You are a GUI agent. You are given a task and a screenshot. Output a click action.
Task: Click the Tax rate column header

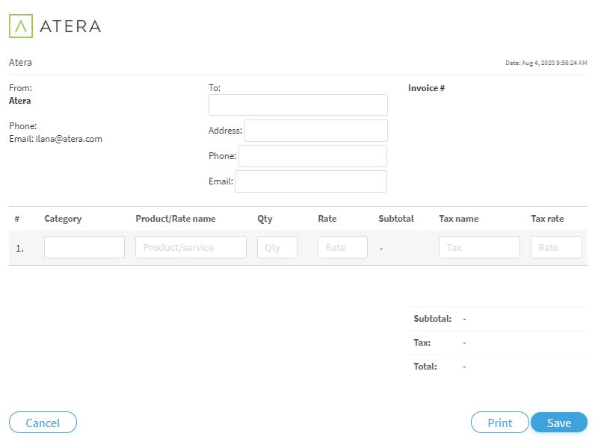tap(547, 219)
